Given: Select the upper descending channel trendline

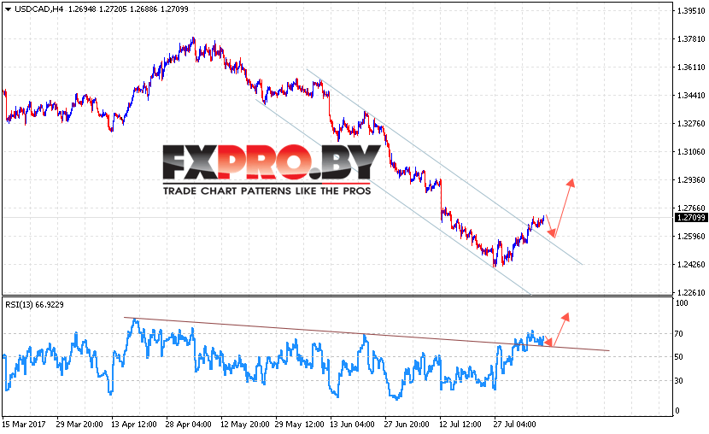Looking at the screenshot, I should point(444,167).
